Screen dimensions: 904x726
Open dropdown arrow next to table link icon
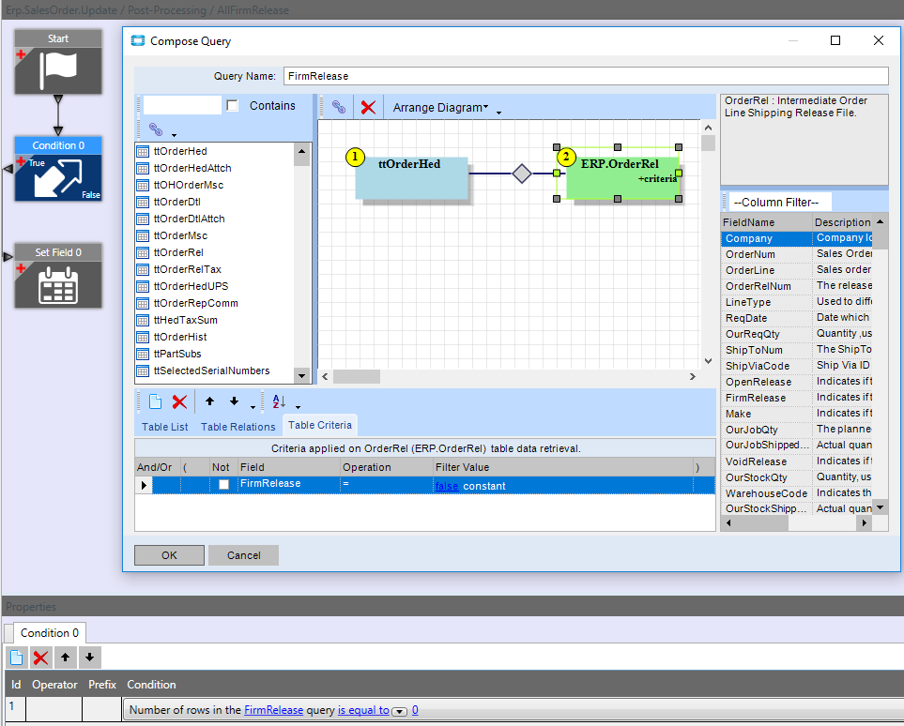click(x=174, y=135)
